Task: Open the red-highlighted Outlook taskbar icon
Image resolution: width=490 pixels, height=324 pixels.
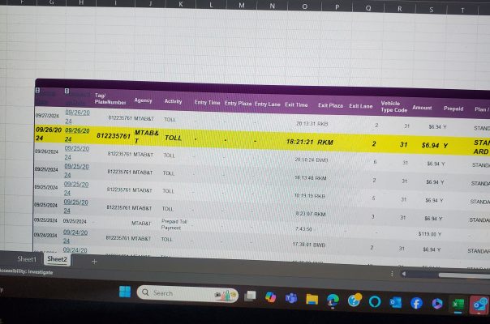Action: click(480, 305)
